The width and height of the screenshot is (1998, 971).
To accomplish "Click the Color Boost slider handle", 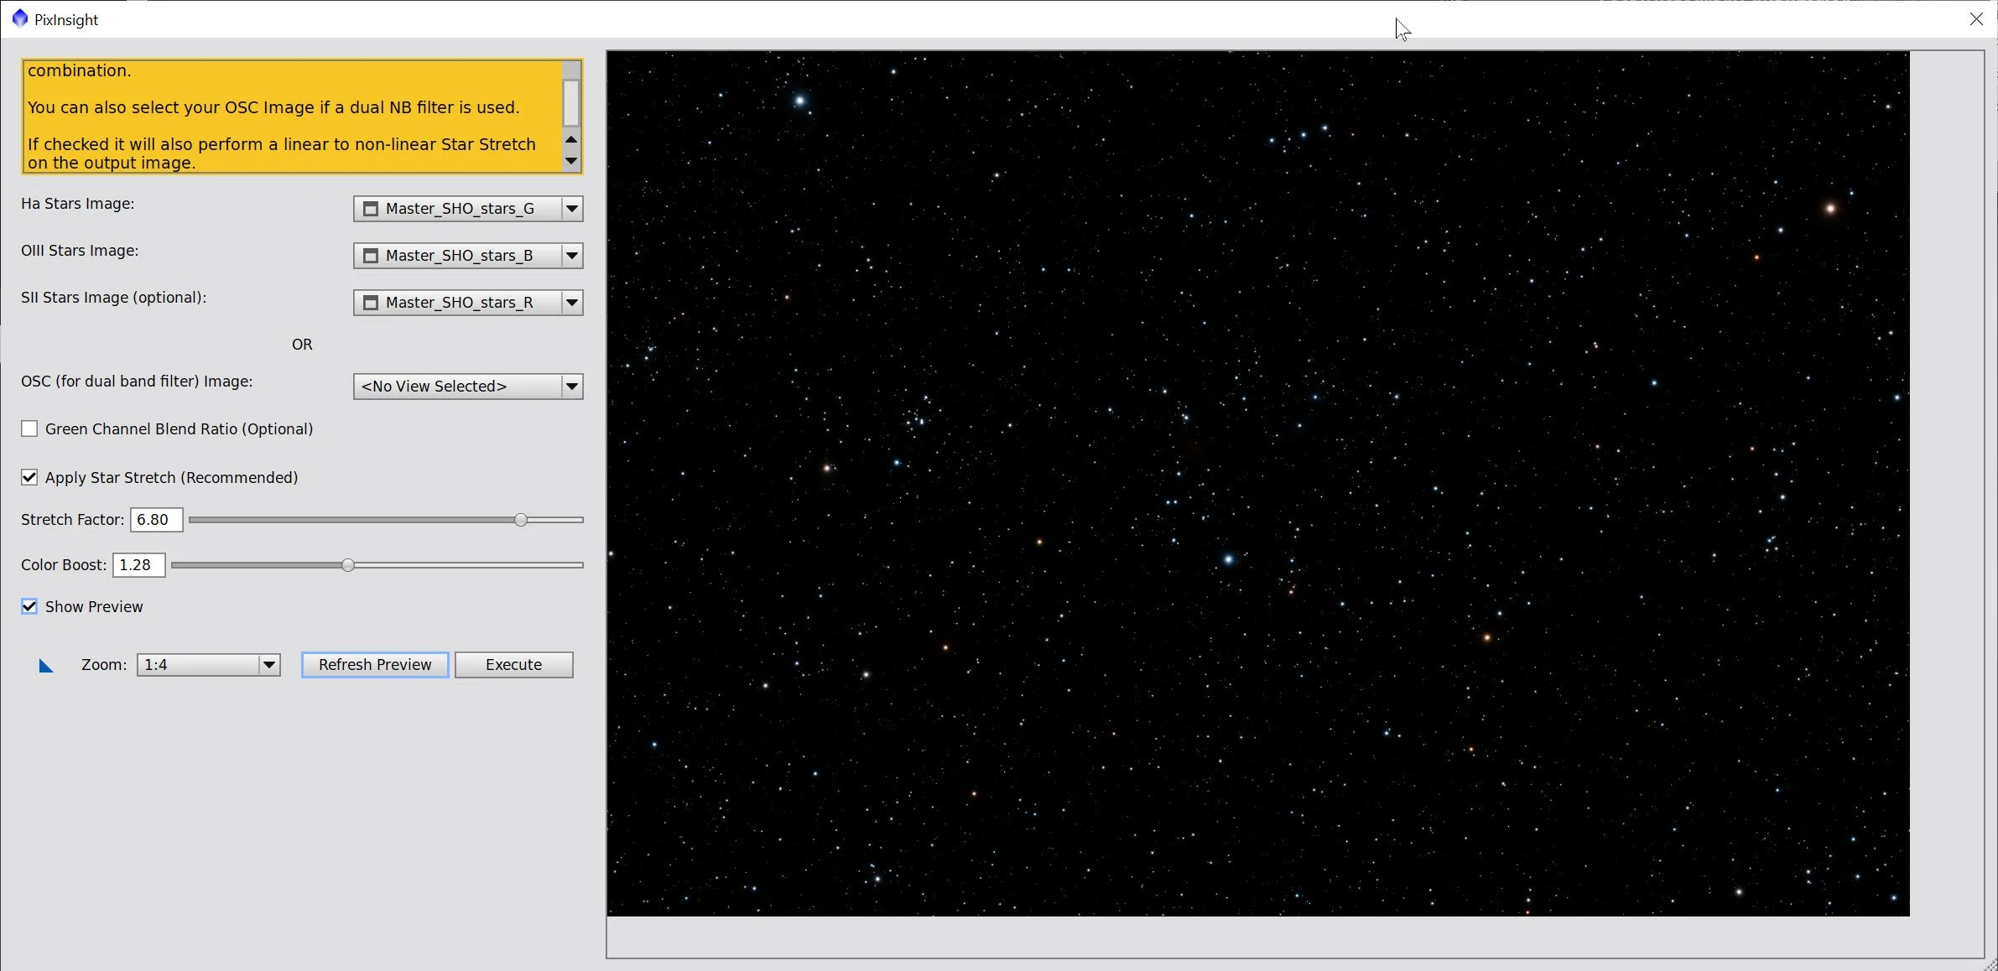I will click(348, 565).
